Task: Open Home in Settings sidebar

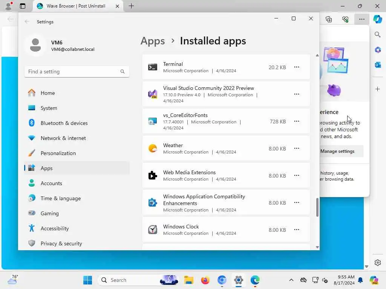Action: point(77,93)
